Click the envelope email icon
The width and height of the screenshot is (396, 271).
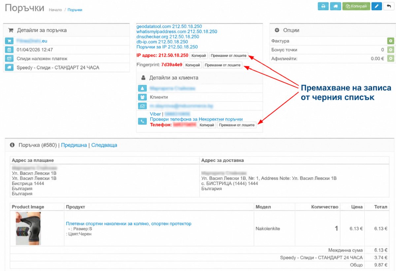(142, 106)
